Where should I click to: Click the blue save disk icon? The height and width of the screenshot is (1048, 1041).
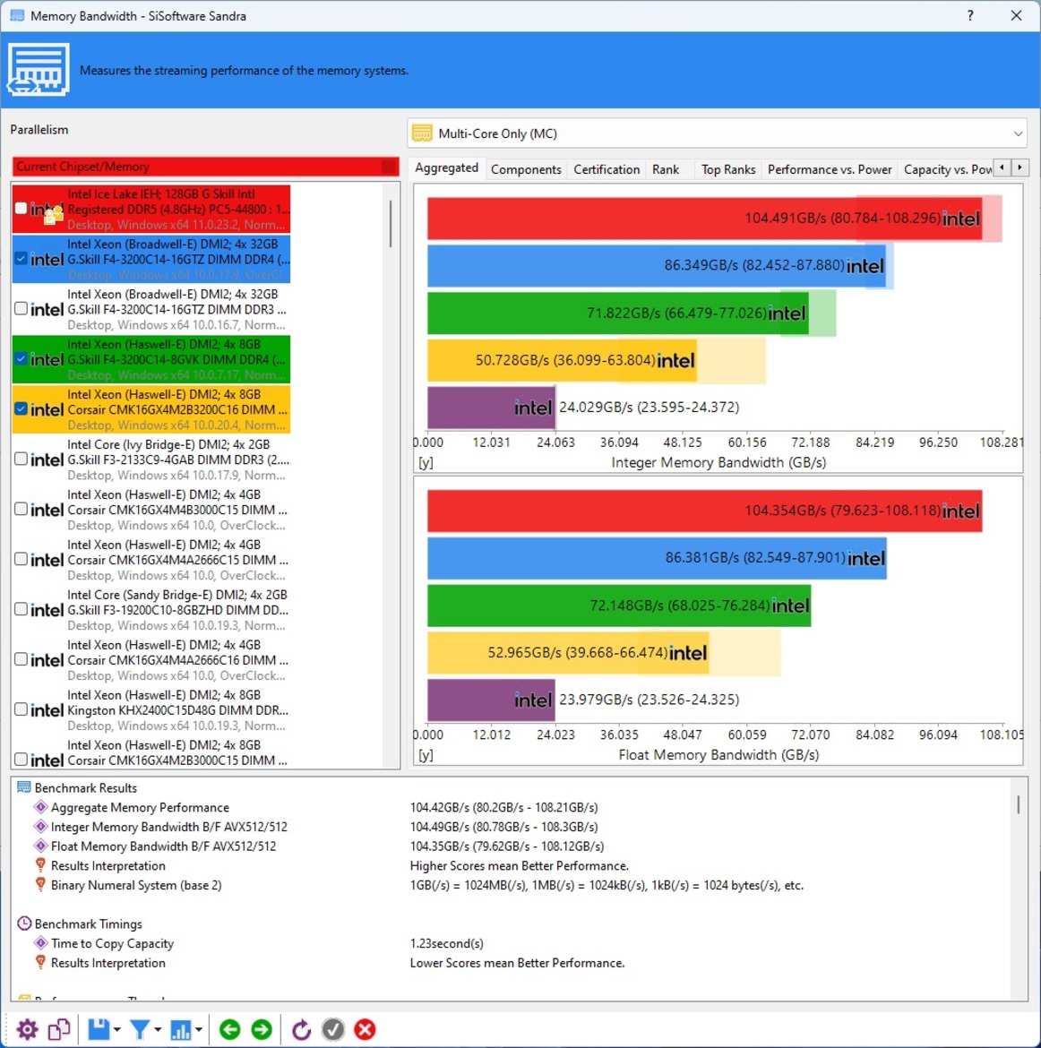point(99,1029)
